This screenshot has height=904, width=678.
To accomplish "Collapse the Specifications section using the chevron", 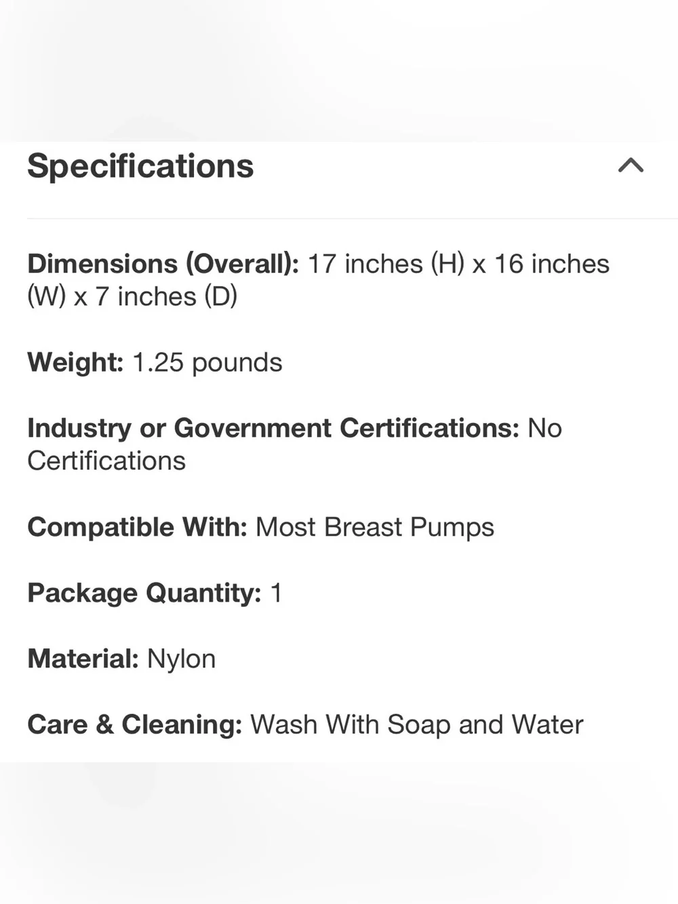I will tap(631, 165).
